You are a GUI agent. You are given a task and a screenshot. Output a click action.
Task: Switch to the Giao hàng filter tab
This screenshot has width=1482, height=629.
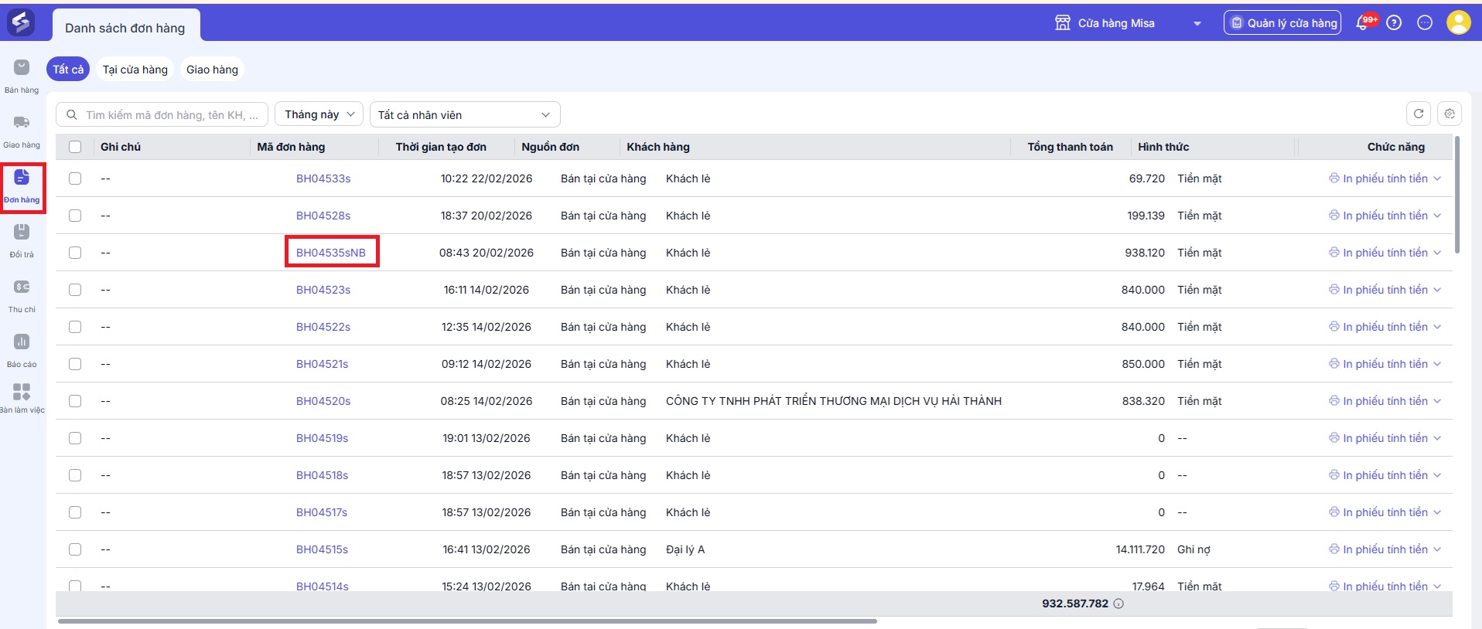pyautogui.click(x=212, y=70)
